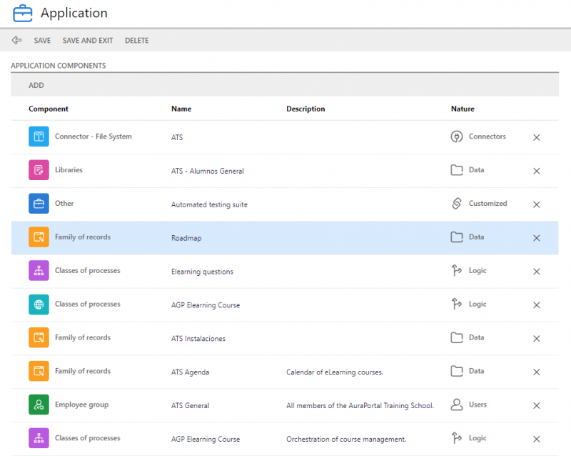Click the back arrow in the toolbar
571x456 pixels.
pyautogui.click(x=16, y=40)
